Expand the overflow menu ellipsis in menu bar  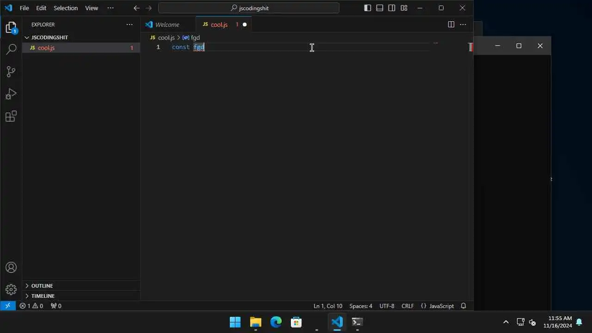click(x=111, y=8)
